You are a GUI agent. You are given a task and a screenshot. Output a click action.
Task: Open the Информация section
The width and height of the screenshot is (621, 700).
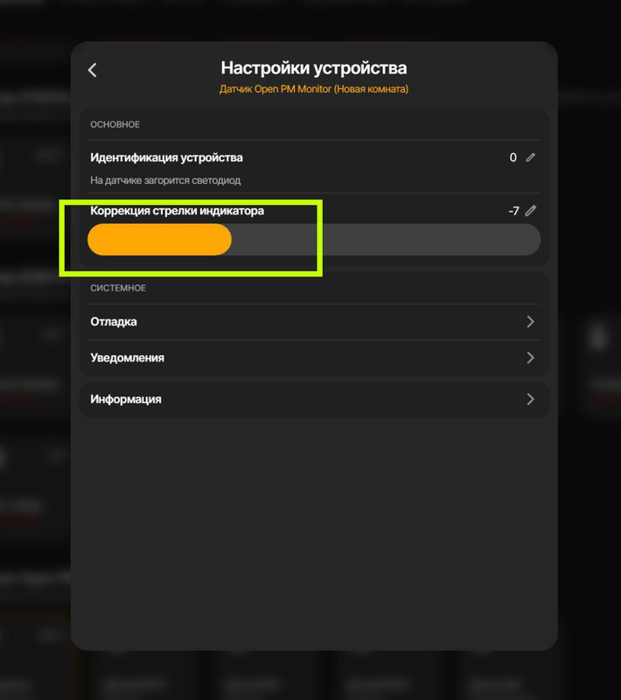[314, 400]
